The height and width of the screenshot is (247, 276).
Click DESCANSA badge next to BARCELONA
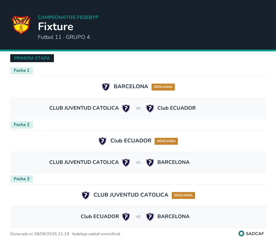tap(163, 87)
